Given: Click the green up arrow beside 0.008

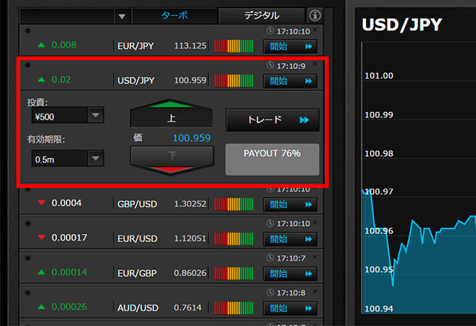Looking at the screenshot, I should (x=42, y=45).
